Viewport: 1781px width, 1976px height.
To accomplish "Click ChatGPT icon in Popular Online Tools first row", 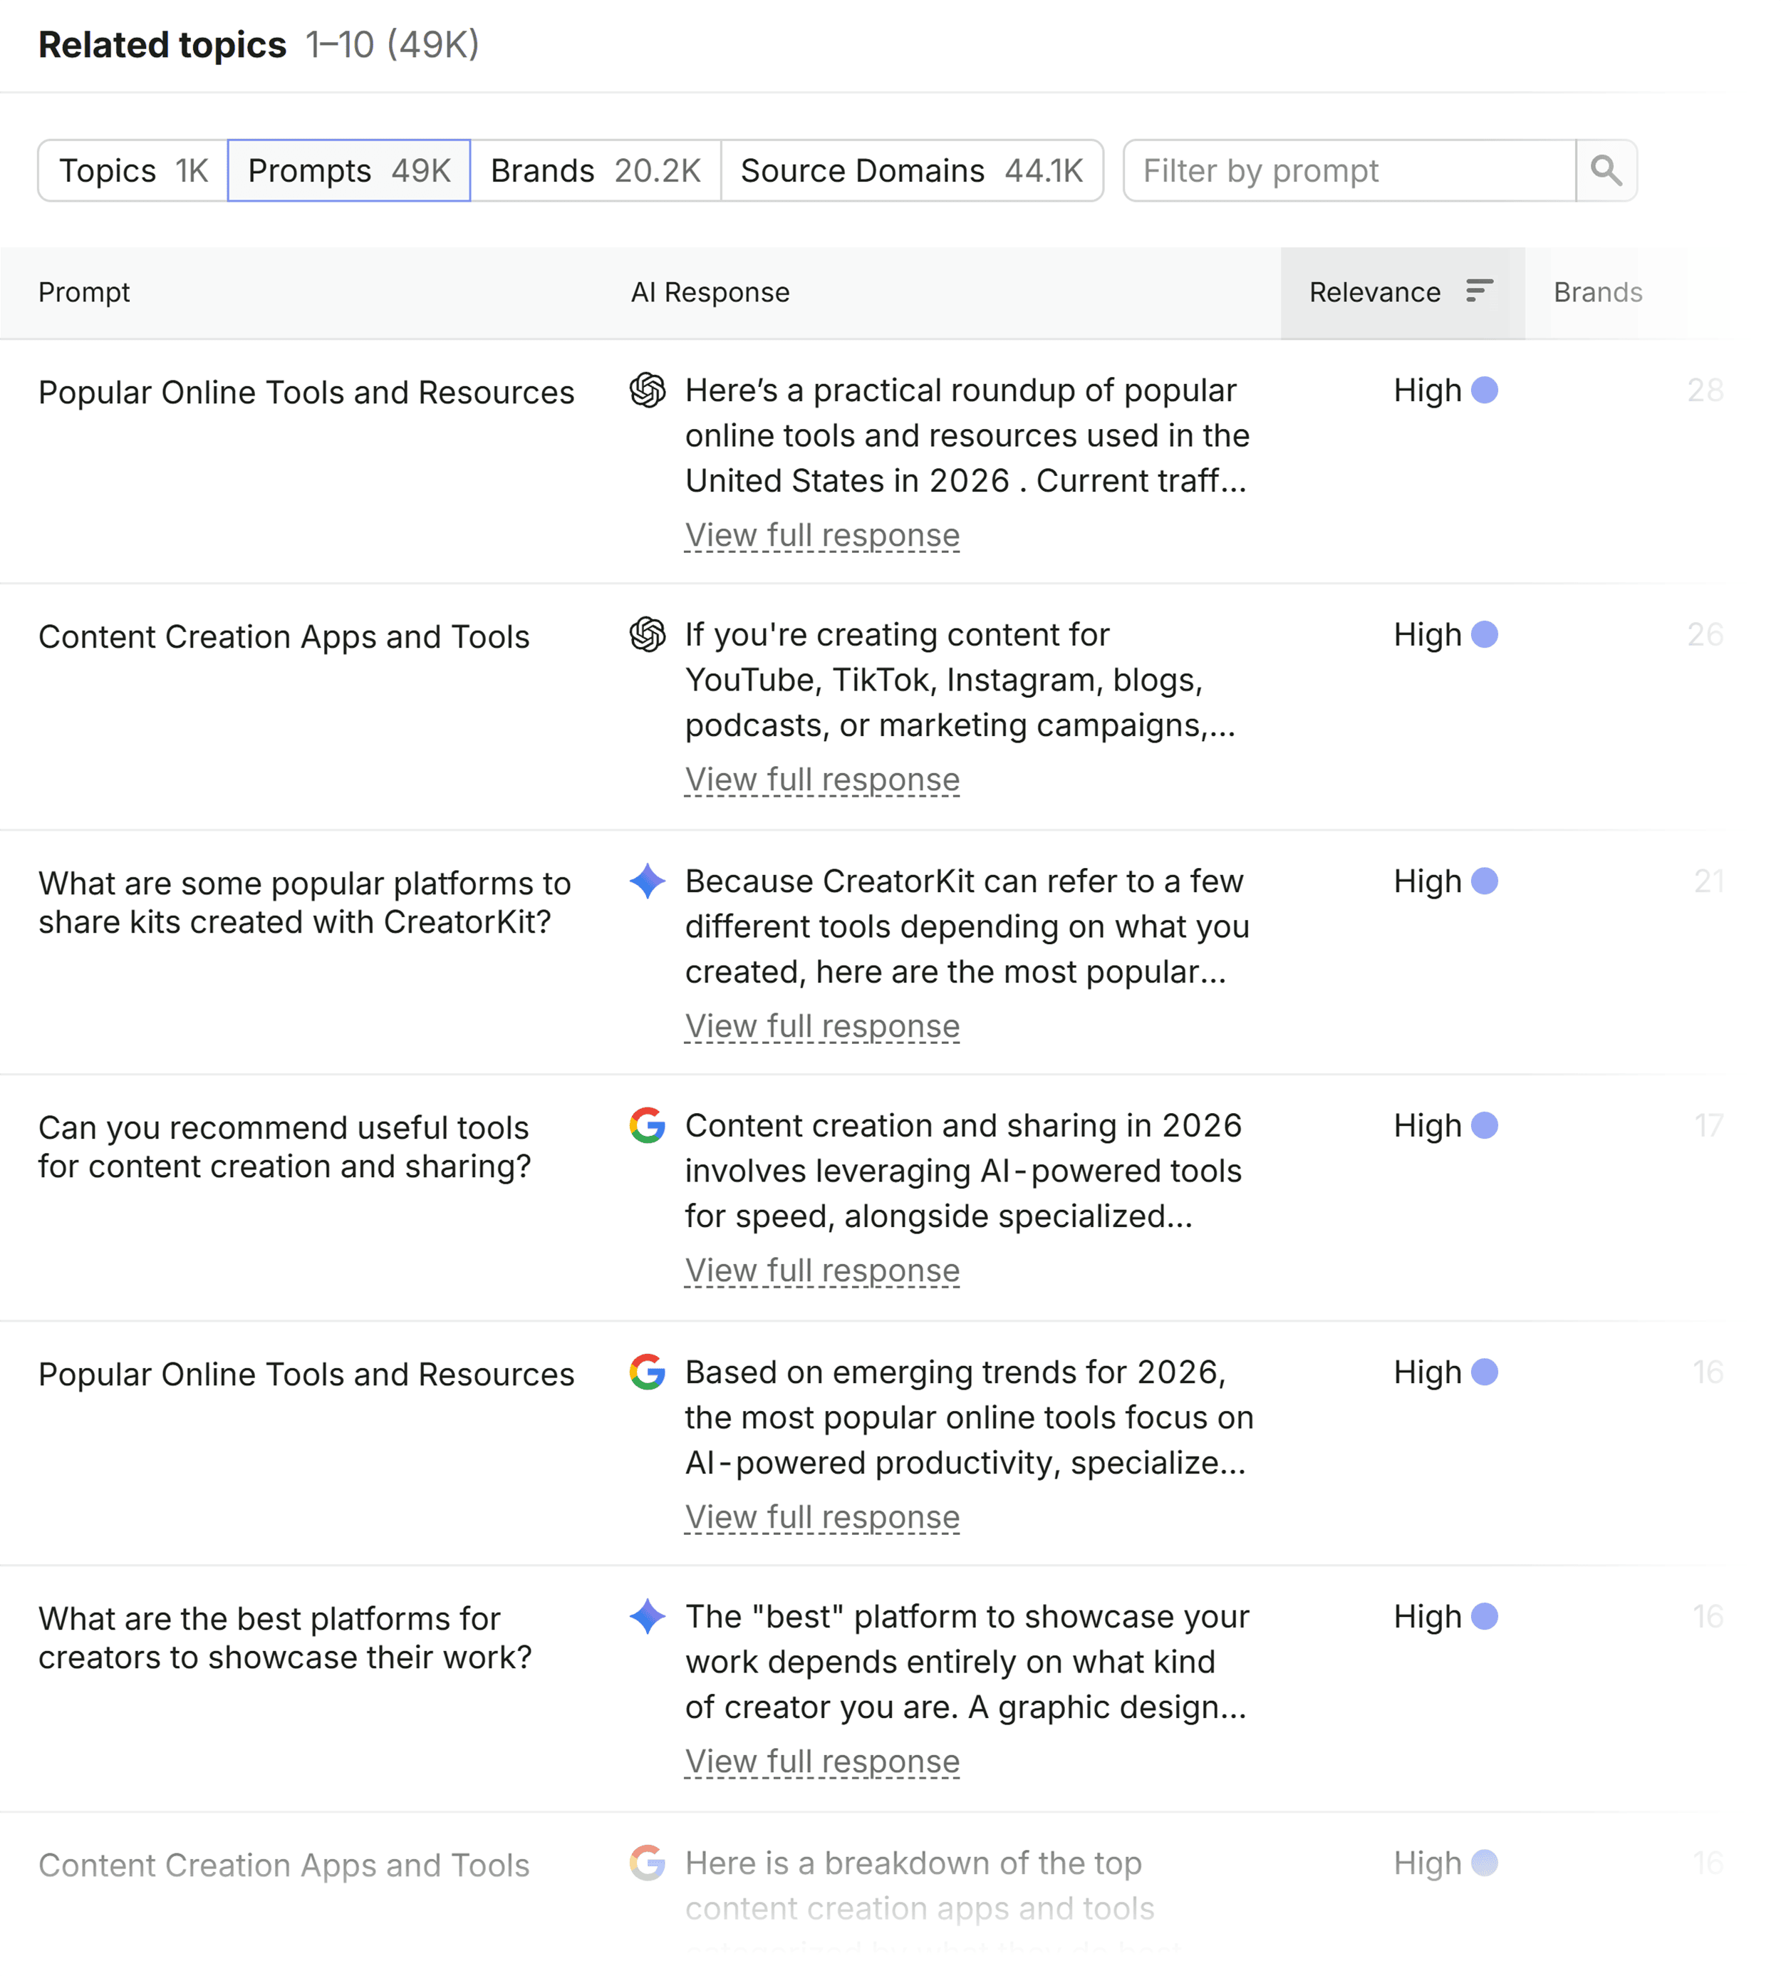I will click(x=648, y=390).
